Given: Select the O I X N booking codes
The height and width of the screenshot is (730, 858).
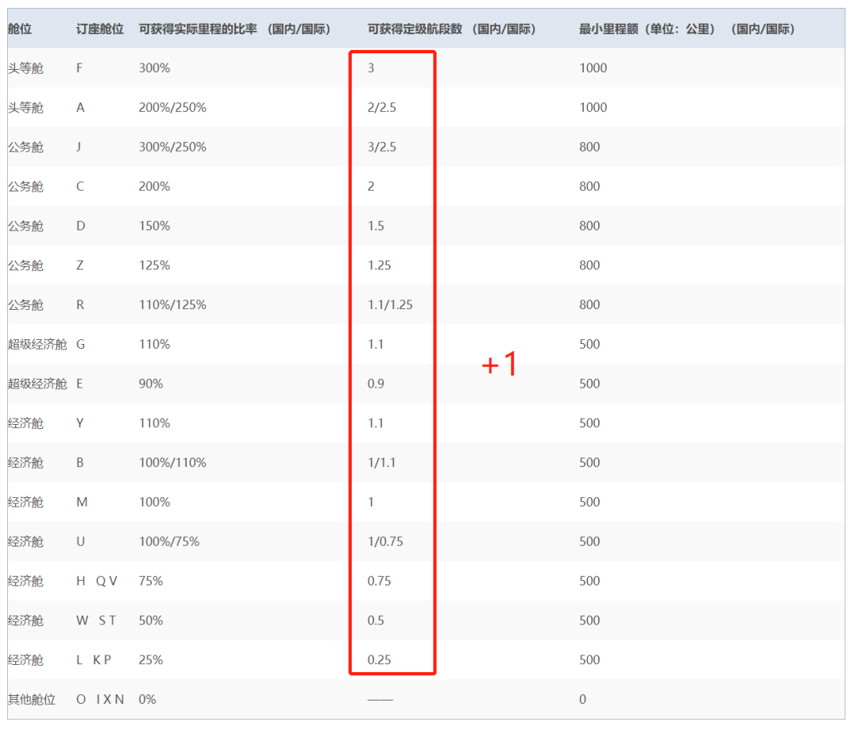Looking at the screenshot, I should (99, 699).
